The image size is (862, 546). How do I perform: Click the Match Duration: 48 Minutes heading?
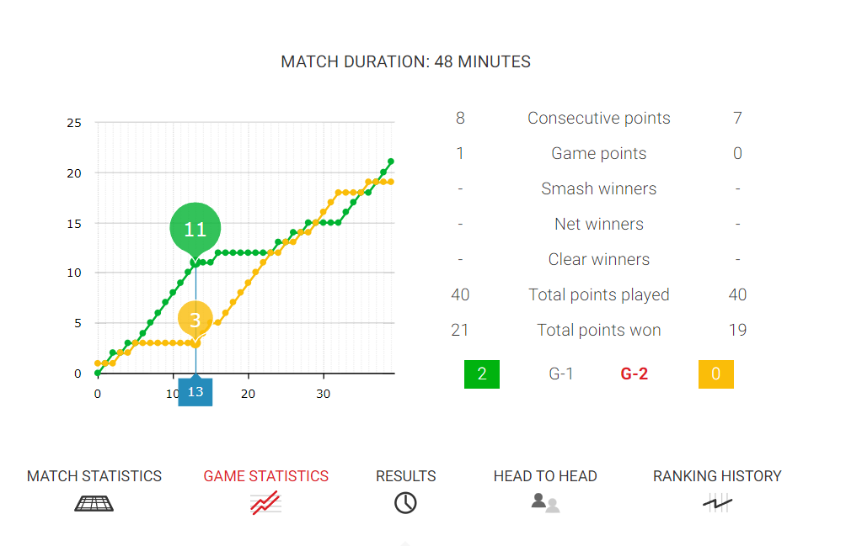tap(406, 62)
